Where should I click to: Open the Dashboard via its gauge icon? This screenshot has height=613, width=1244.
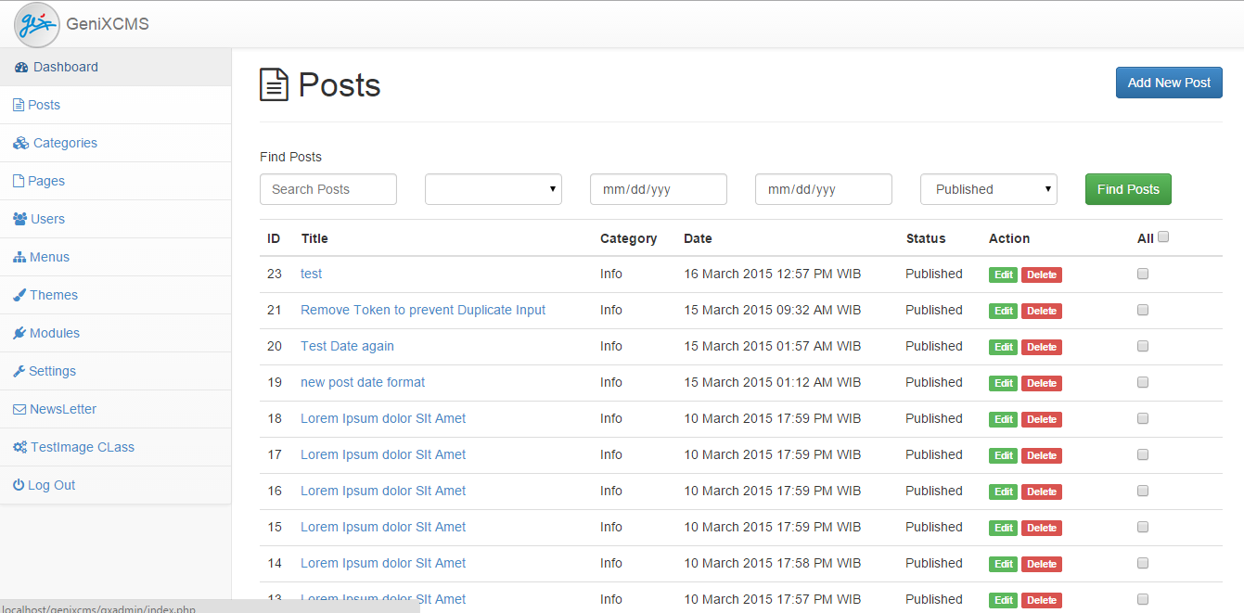20,66
